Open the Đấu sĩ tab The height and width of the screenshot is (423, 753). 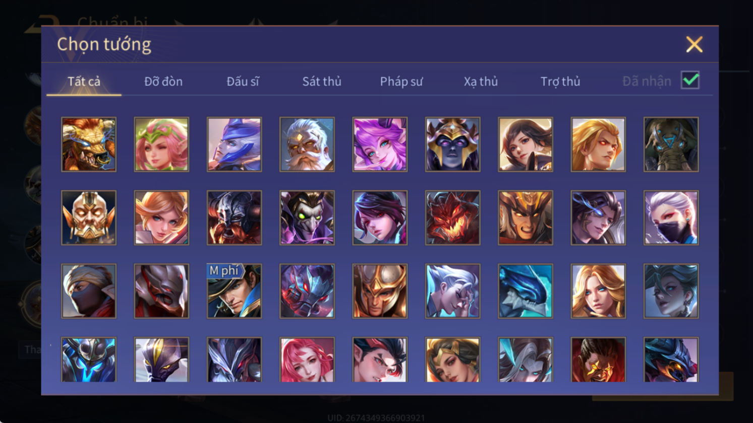(243, 81)
